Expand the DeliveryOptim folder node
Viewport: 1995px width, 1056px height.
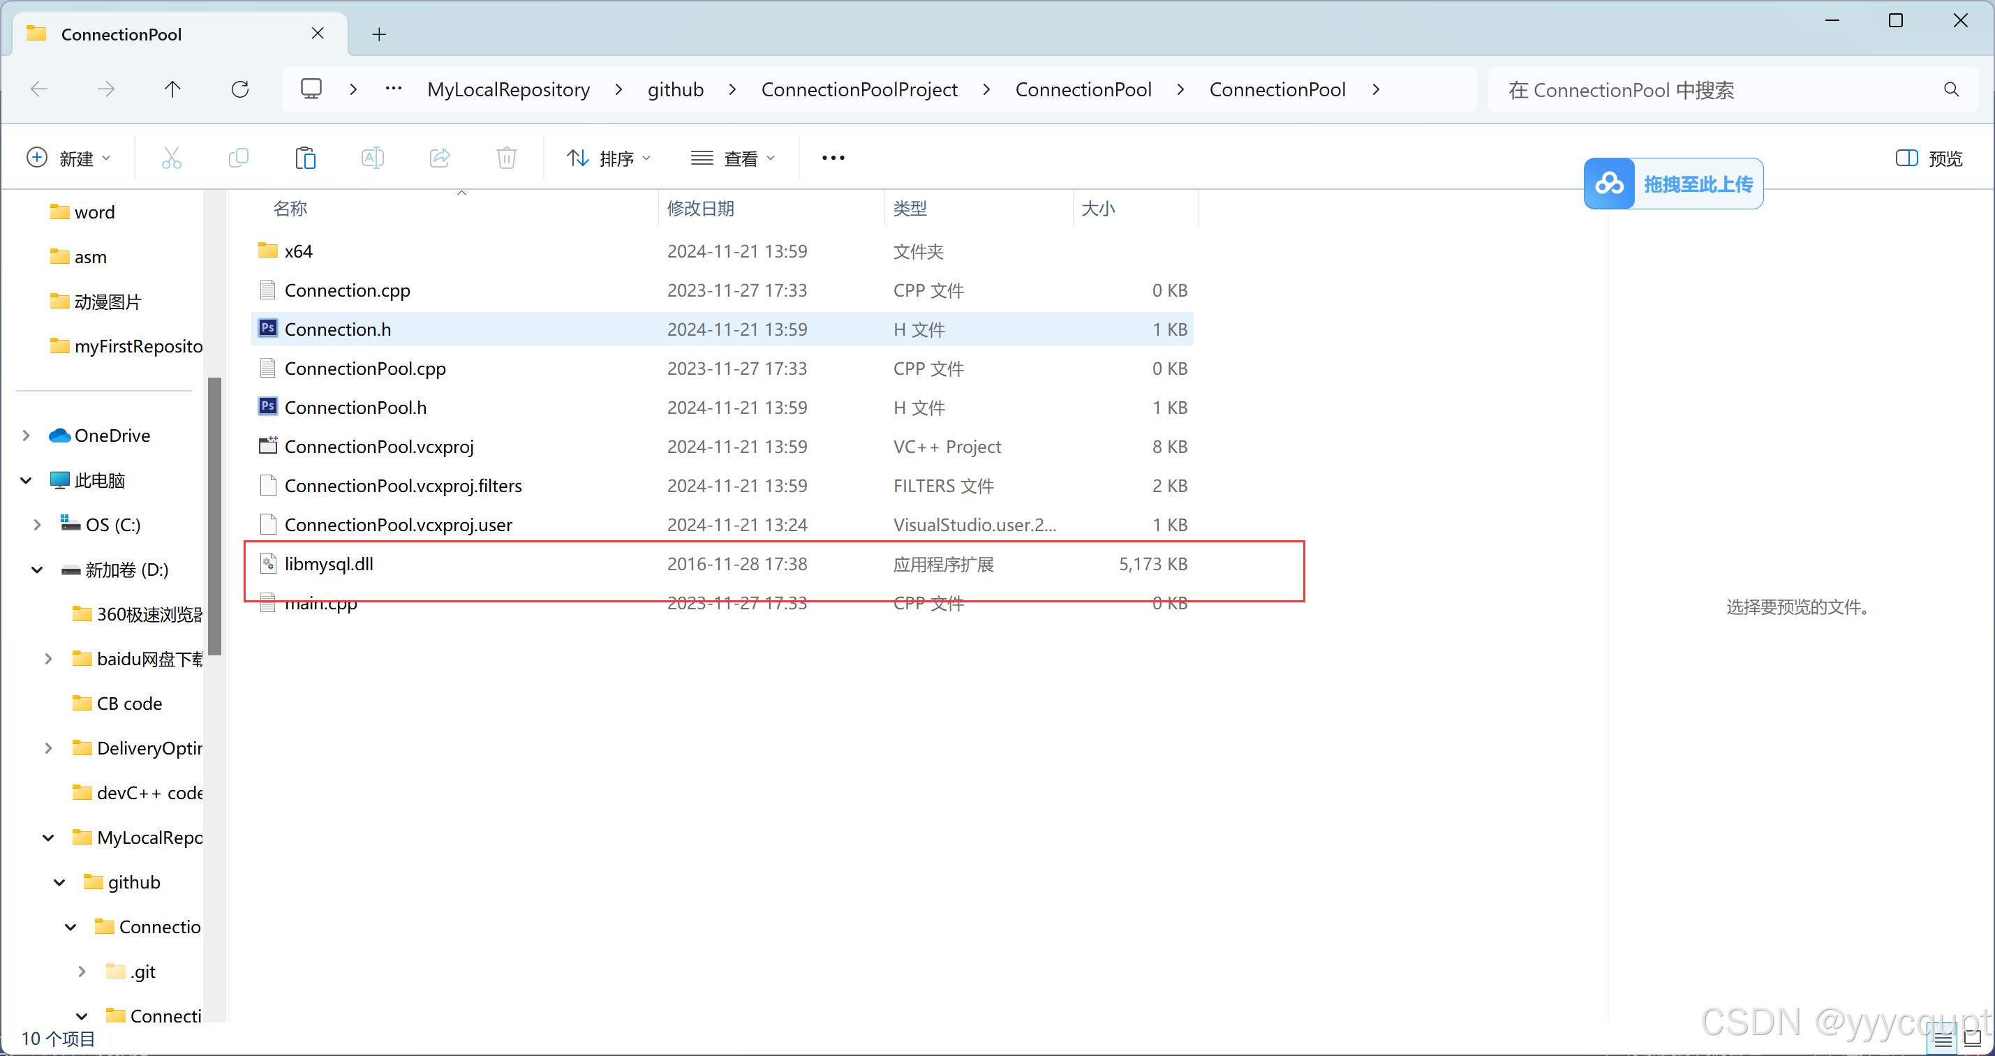click(48, 748)
